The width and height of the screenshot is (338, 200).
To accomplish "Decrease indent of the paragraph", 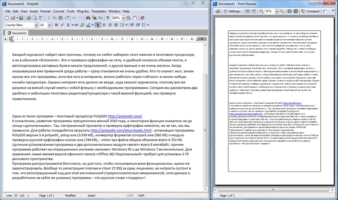I will (132, 25).
